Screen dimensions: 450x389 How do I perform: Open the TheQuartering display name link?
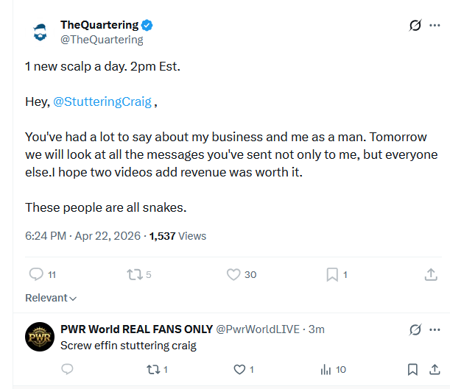[99, 25]
